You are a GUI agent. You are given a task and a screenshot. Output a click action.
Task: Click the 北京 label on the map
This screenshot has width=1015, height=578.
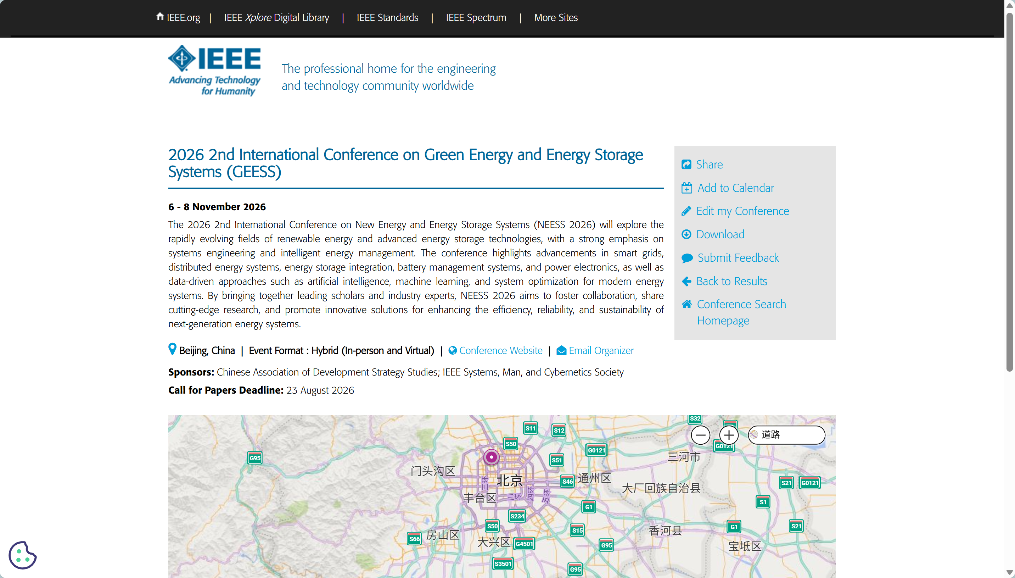[509, 481]
